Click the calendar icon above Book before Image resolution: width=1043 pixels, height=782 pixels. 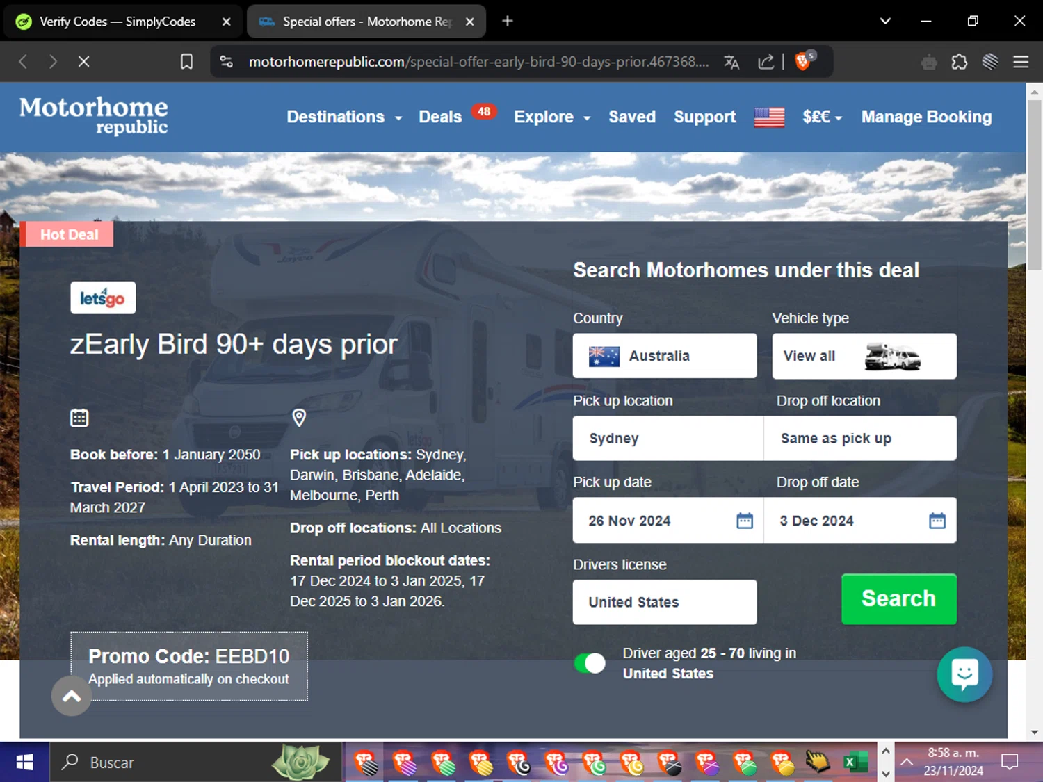[79, 418]
